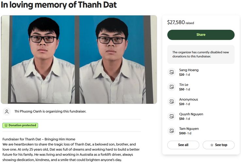Image resolution: width=241 pixels, height=164 pixels.
Task: Click the donation heart icon beside Sang Hoang
Action: tap(171, 72)
